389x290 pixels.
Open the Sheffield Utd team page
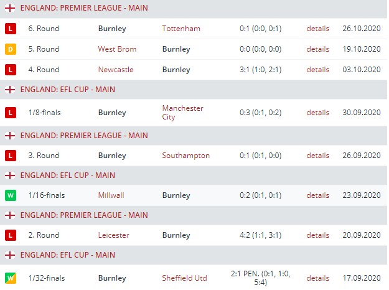pos(184,278)
